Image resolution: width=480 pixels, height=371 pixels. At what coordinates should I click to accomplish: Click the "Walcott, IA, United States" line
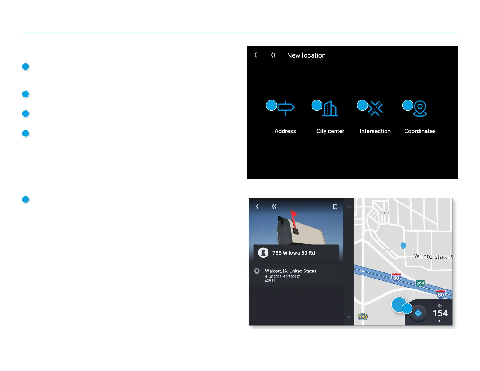click(x=291, y=271)
